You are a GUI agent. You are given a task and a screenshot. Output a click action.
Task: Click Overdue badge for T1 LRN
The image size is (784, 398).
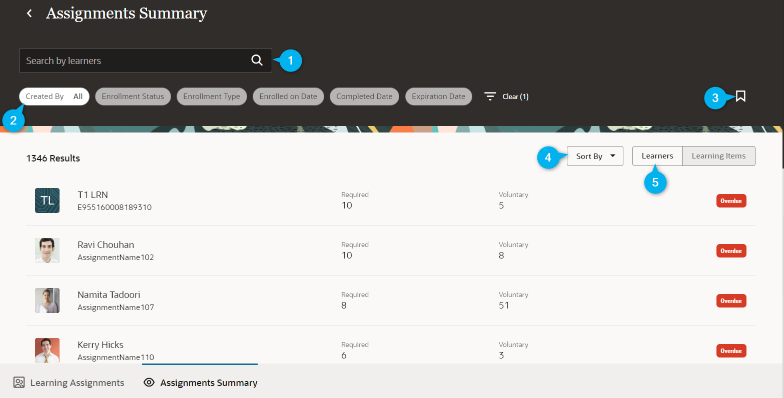(x=731, y=201)
